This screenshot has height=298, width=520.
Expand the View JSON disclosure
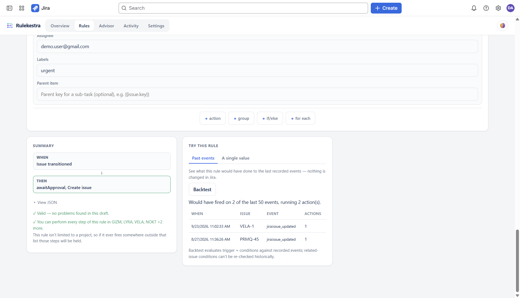45,202
